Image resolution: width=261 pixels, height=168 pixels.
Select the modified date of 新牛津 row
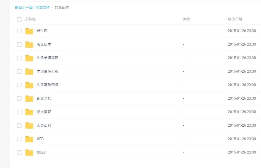pos(242,31)
